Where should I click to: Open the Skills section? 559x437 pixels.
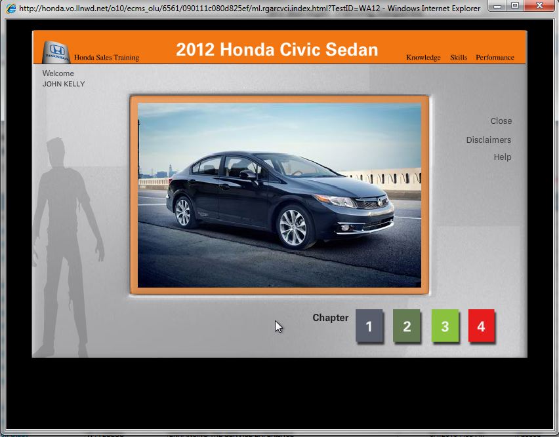[459, 58]
